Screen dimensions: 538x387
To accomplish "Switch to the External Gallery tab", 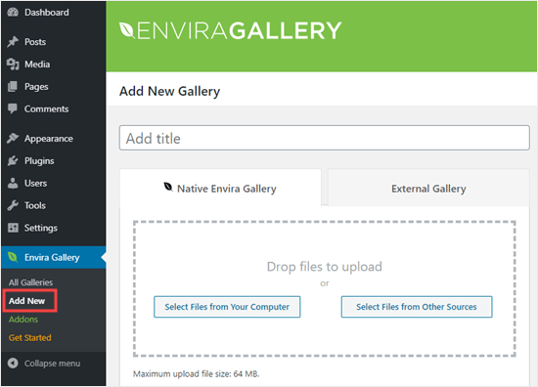I will 428,189.
